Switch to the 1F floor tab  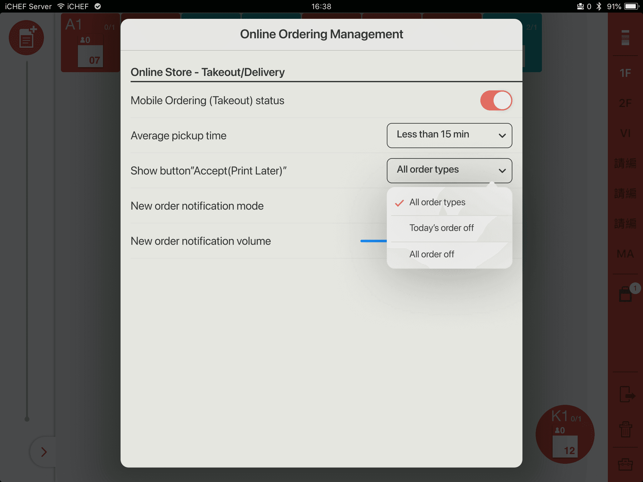625,73
